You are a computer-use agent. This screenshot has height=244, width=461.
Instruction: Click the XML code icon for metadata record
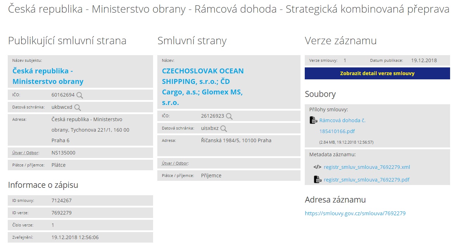pos(317,167)
